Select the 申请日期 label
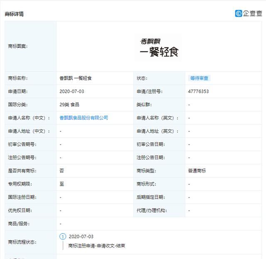The image size is (266, 259). (18, 91)
